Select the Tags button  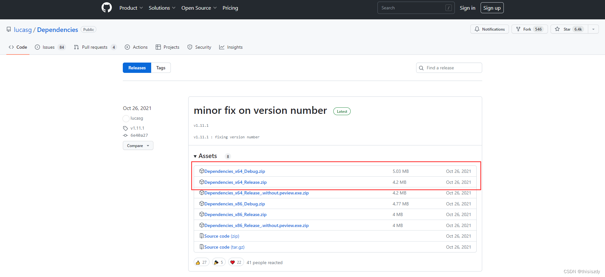coord(161,68)
